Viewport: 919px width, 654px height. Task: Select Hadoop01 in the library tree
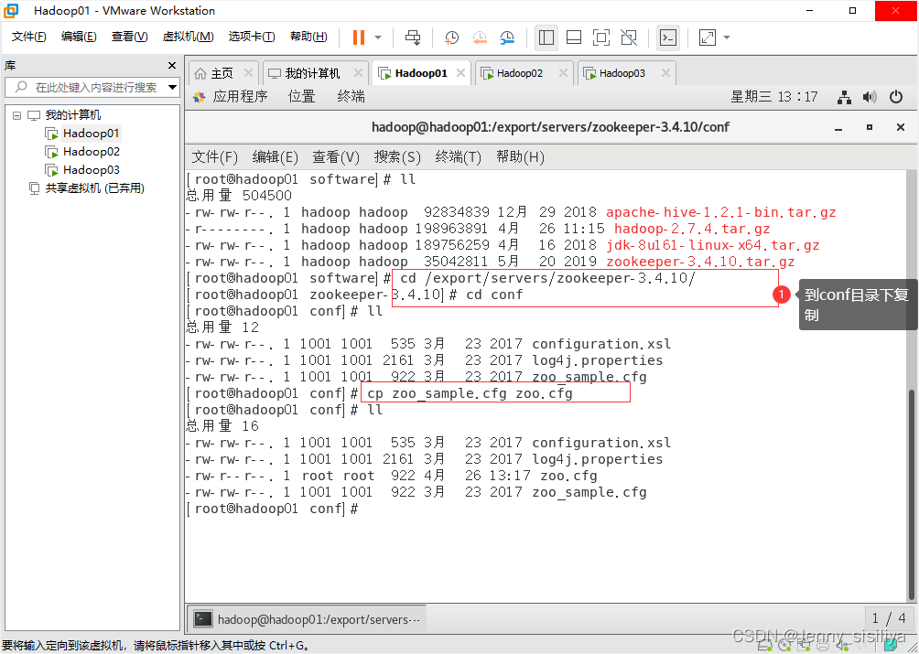[x=91, y=134]
